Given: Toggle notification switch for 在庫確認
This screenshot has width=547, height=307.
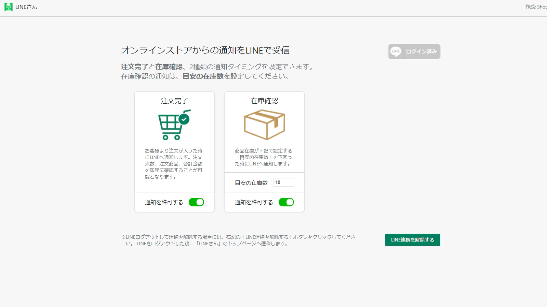Looking at the screenshot, I should click(x=286, y=202).
